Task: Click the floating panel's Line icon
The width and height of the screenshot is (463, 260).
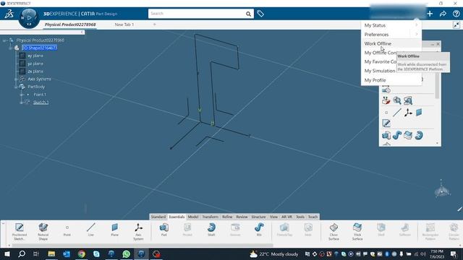Action: [397, 113]
